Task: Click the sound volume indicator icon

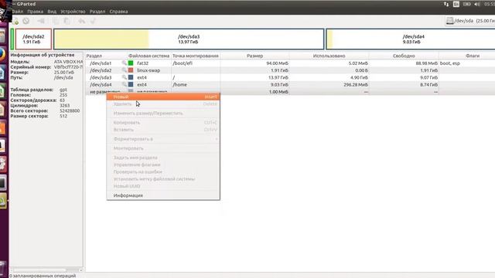Action: [x=477, y=4]
